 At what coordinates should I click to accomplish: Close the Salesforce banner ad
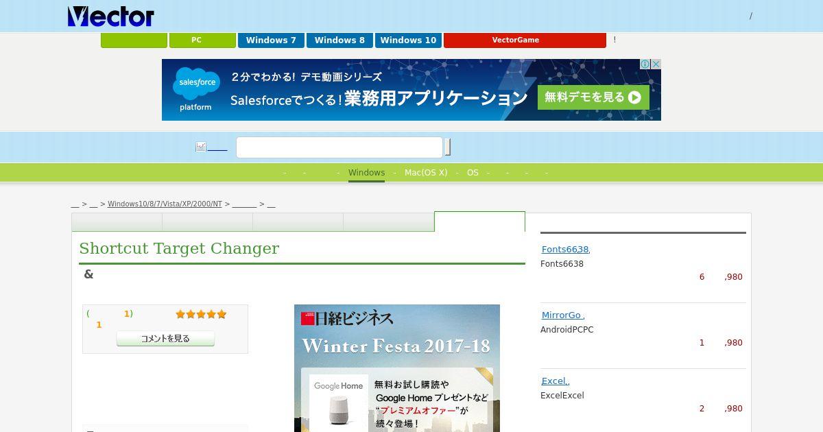pos(656,64)
